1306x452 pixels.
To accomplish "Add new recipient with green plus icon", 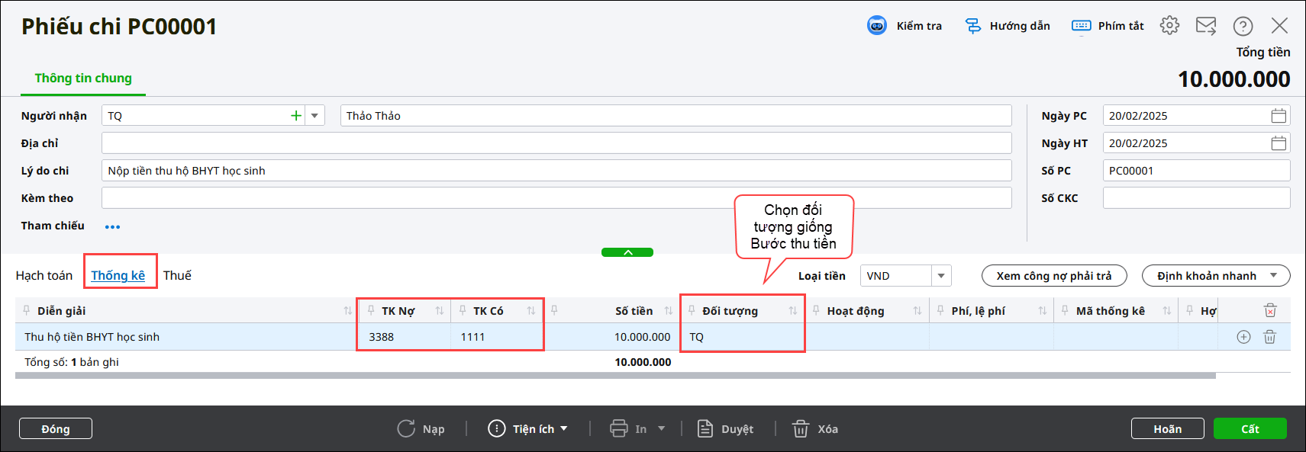I will [x=296, y=116].
